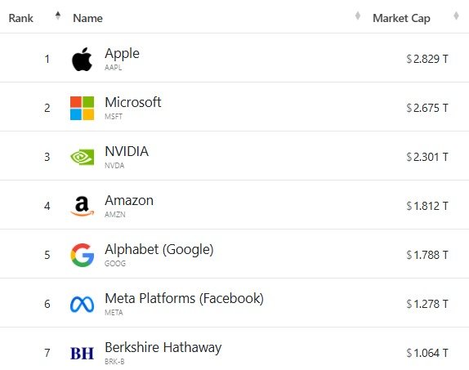Click Apple's $2.829 T market cap value
469x370 pixels.
point(427,59)
